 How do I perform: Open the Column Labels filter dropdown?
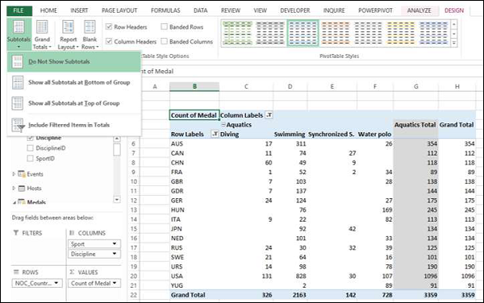pos(269,115)
